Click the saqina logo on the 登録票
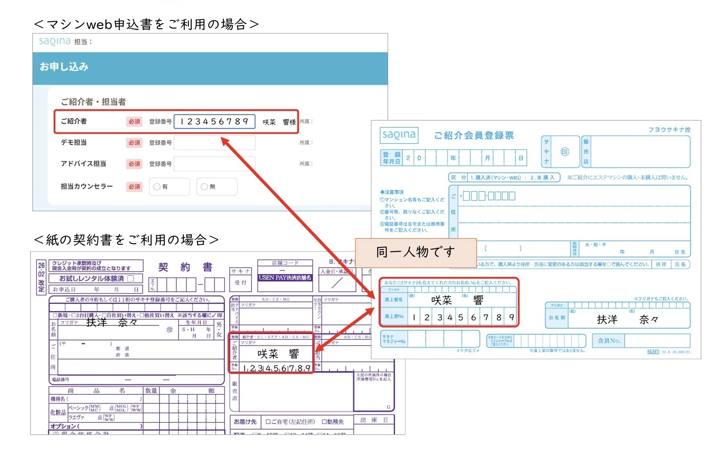The height and width of the screenshot is (458, 724). 398,135
